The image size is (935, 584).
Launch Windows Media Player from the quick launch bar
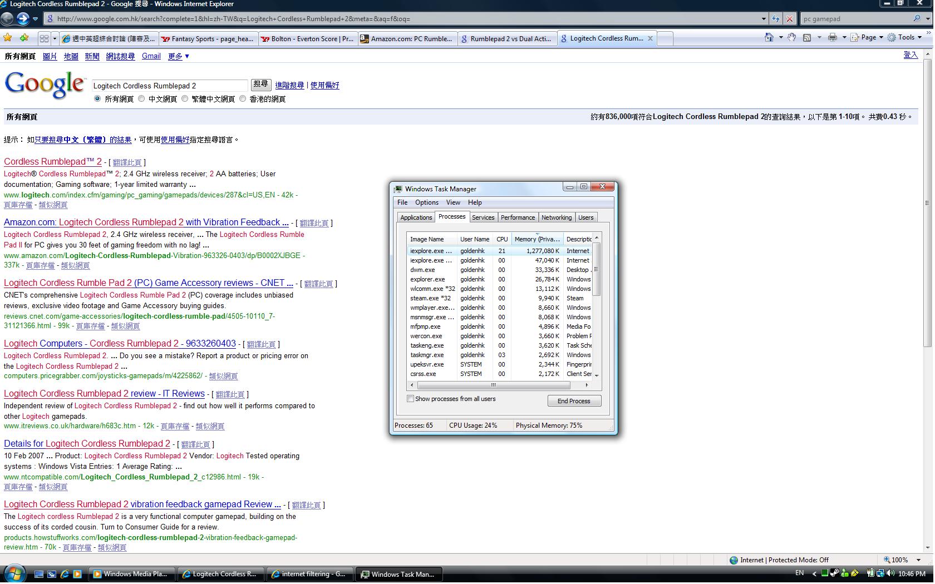click(x=77, y=574)
